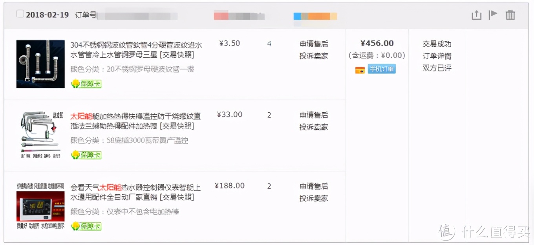Image resolution: width=534 pixels, height=245 pixels.
Task: Click the credit card payment icon
Action: click(x=360, y=70)
